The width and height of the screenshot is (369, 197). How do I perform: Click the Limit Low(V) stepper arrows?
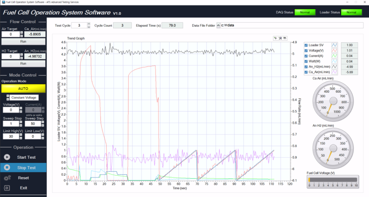(x=43, y=136)
